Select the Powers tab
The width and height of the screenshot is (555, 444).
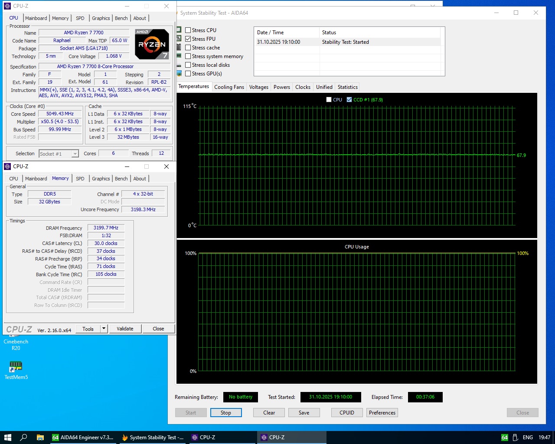pos(282,87)
